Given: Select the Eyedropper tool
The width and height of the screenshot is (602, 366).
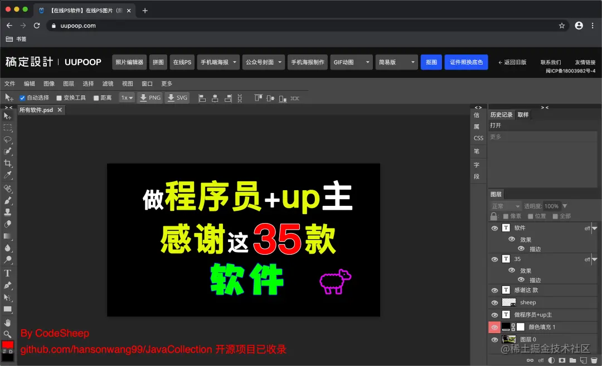Looking at the screenshot, I should click(8, 175).
